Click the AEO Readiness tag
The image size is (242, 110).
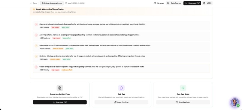click(x=45, y=38)
